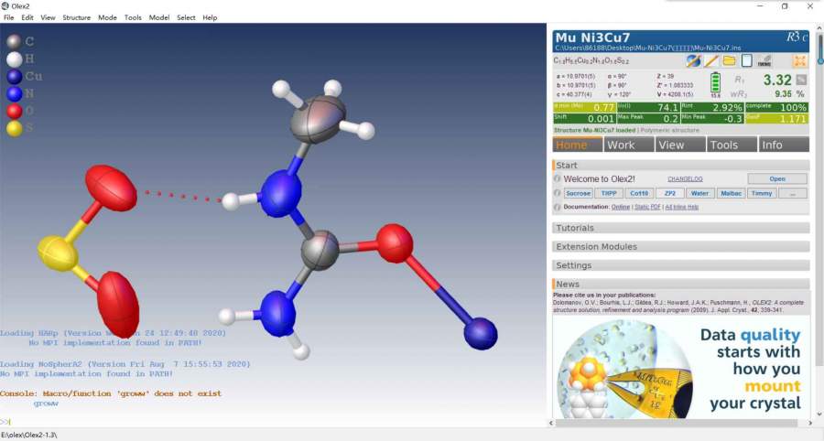Toggle the yellow S atom type in legend

13,128
